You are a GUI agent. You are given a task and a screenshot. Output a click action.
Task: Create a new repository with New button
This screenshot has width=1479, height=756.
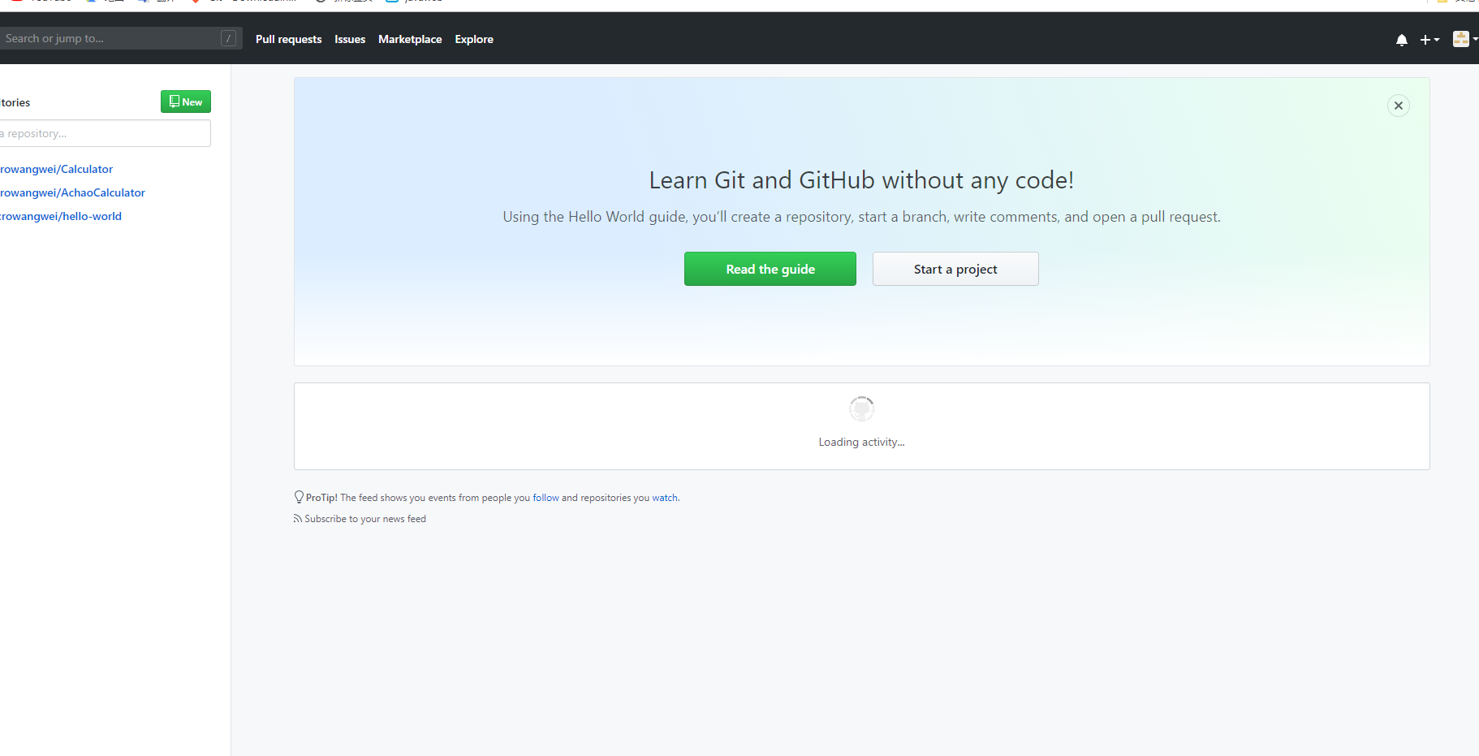click(x=186, y=102)
